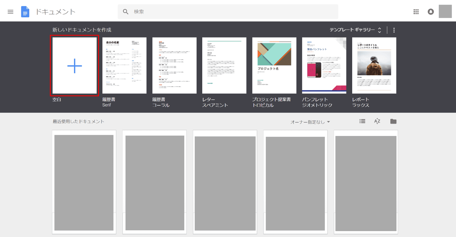Click the 新しいドキュメントを作成 heading
Screen dimensions: 456x237
(82, 30)
